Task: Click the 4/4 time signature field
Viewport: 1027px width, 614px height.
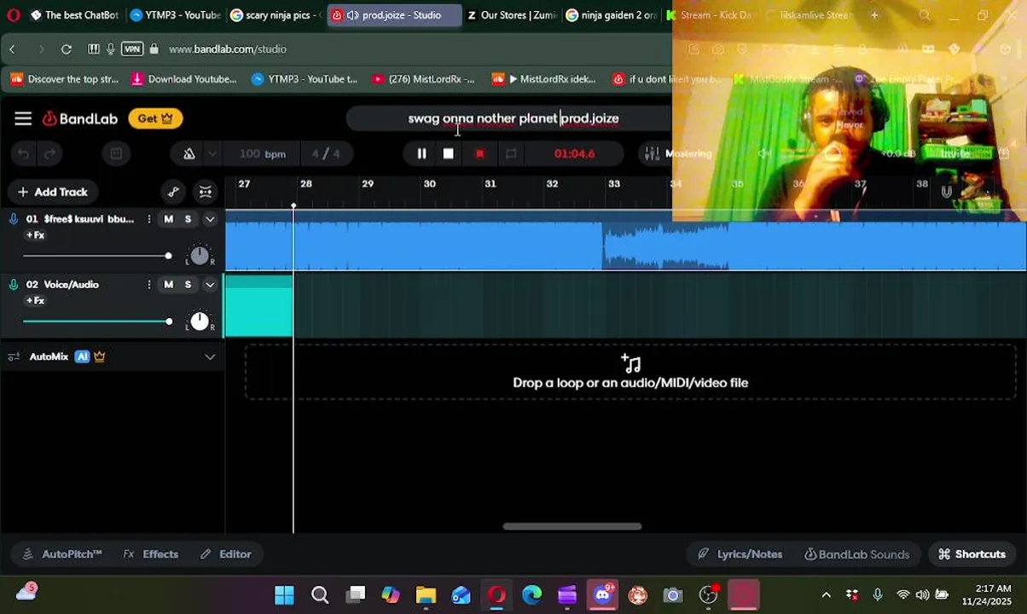Action: [x=326, y=153]
